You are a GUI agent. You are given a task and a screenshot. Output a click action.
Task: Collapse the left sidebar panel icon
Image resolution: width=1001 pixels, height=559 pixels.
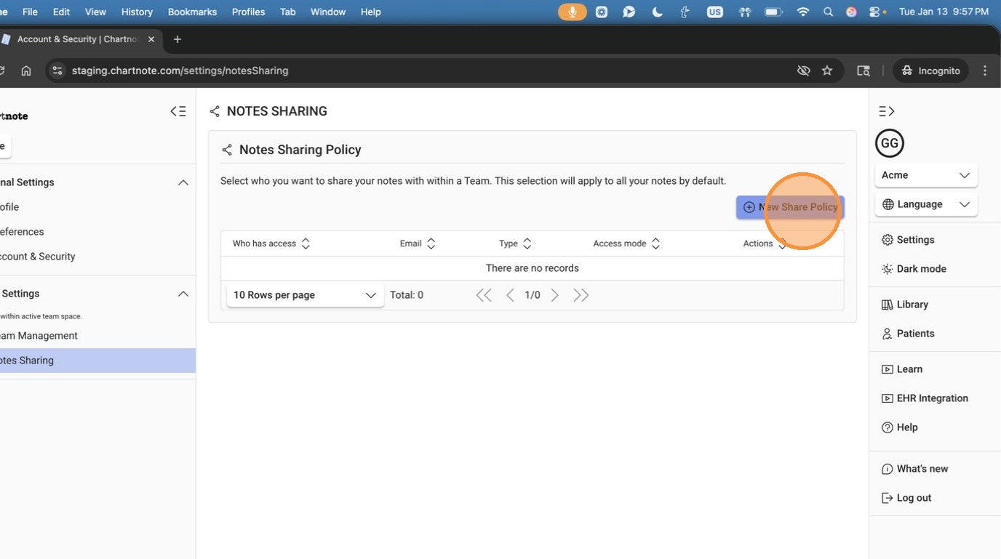coord(178,111)
